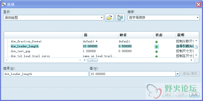This screenshot has height=101, width=203.
Task: Click description '当导引箭头' cell
Action: tap(185, 46)
